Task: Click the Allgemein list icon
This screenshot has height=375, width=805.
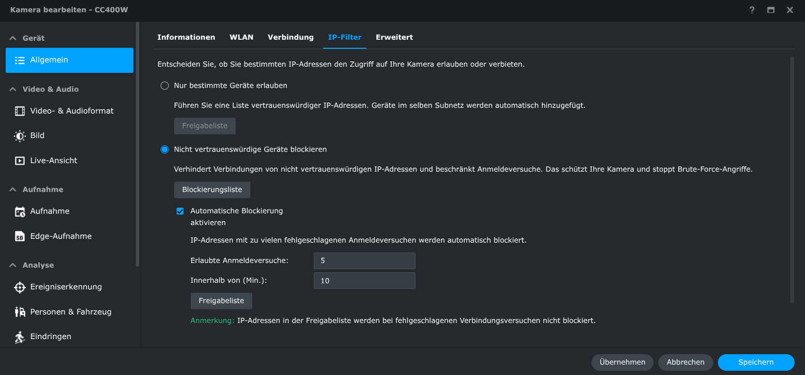Action: [19, 60]
